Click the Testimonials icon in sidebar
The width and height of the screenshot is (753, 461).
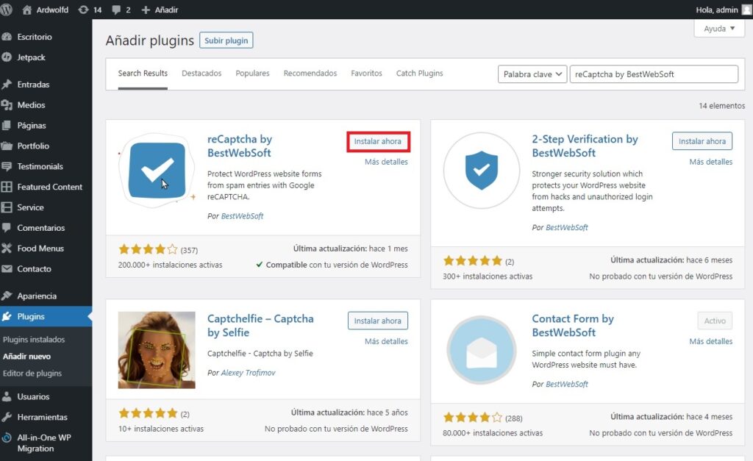[6, 166]
